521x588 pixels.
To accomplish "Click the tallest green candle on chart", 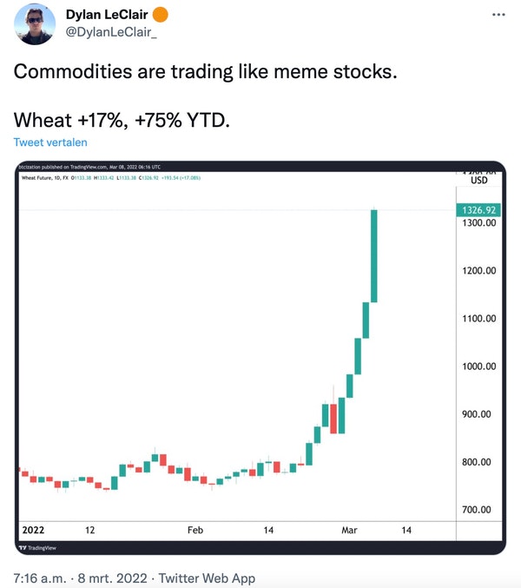I will (374, 255).
